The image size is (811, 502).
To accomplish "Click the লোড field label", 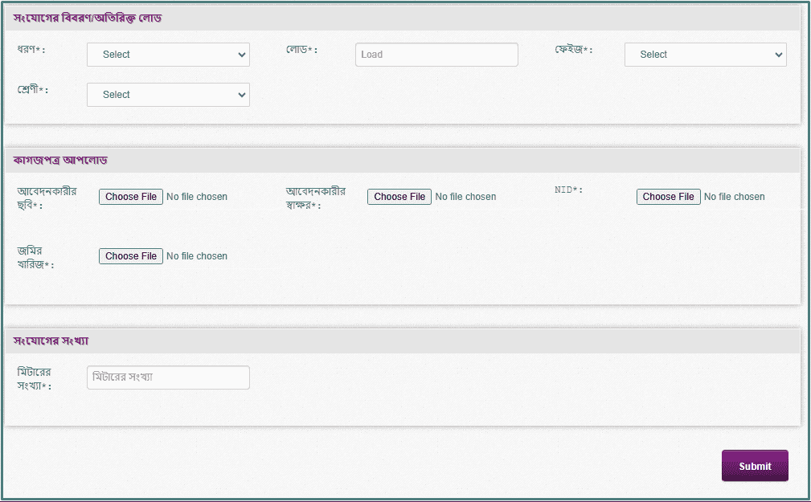I will pos(301,50).
